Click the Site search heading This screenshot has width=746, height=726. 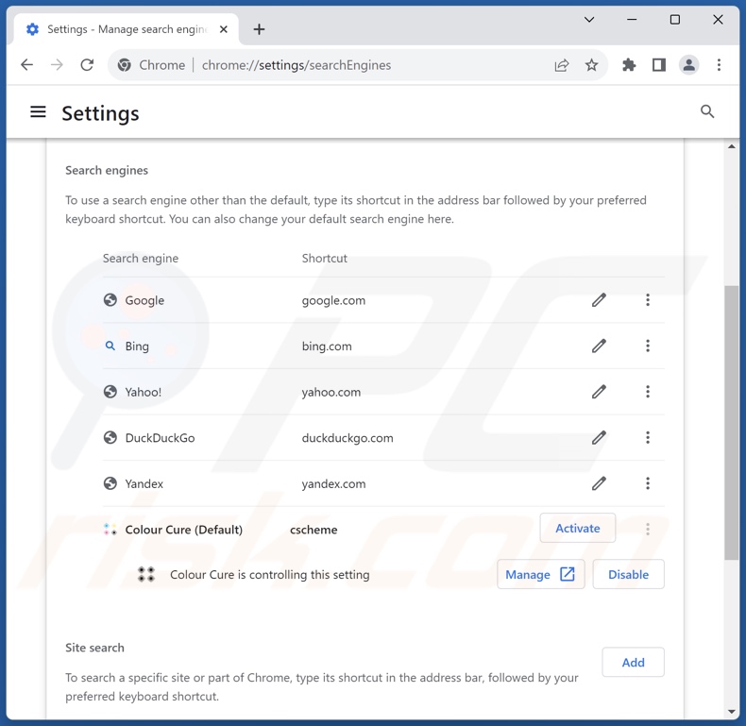coord(94,648)
